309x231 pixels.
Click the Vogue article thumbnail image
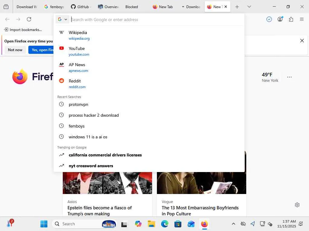[x=201, y=183]
